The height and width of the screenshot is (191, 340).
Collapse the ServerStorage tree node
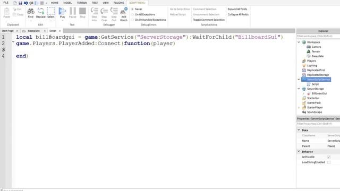click(299, 89)
